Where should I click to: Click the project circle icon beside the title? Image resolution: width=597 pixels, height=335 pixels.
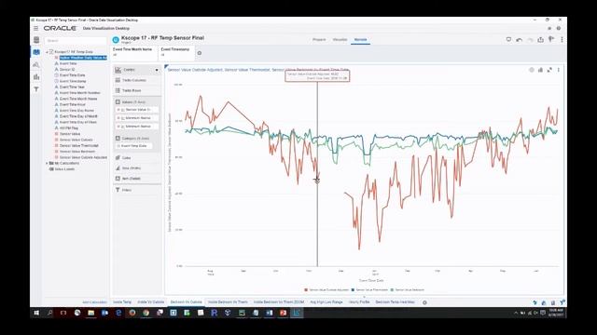coord(116,39)
